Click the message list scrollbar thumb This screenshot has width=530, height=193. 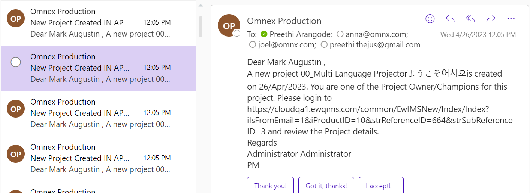(x=201, y=26)
